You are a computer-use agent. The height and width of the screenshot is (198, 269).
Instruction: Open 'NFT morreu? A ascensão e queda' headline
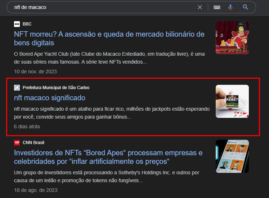pyautogui.click(x=109, y=38)
